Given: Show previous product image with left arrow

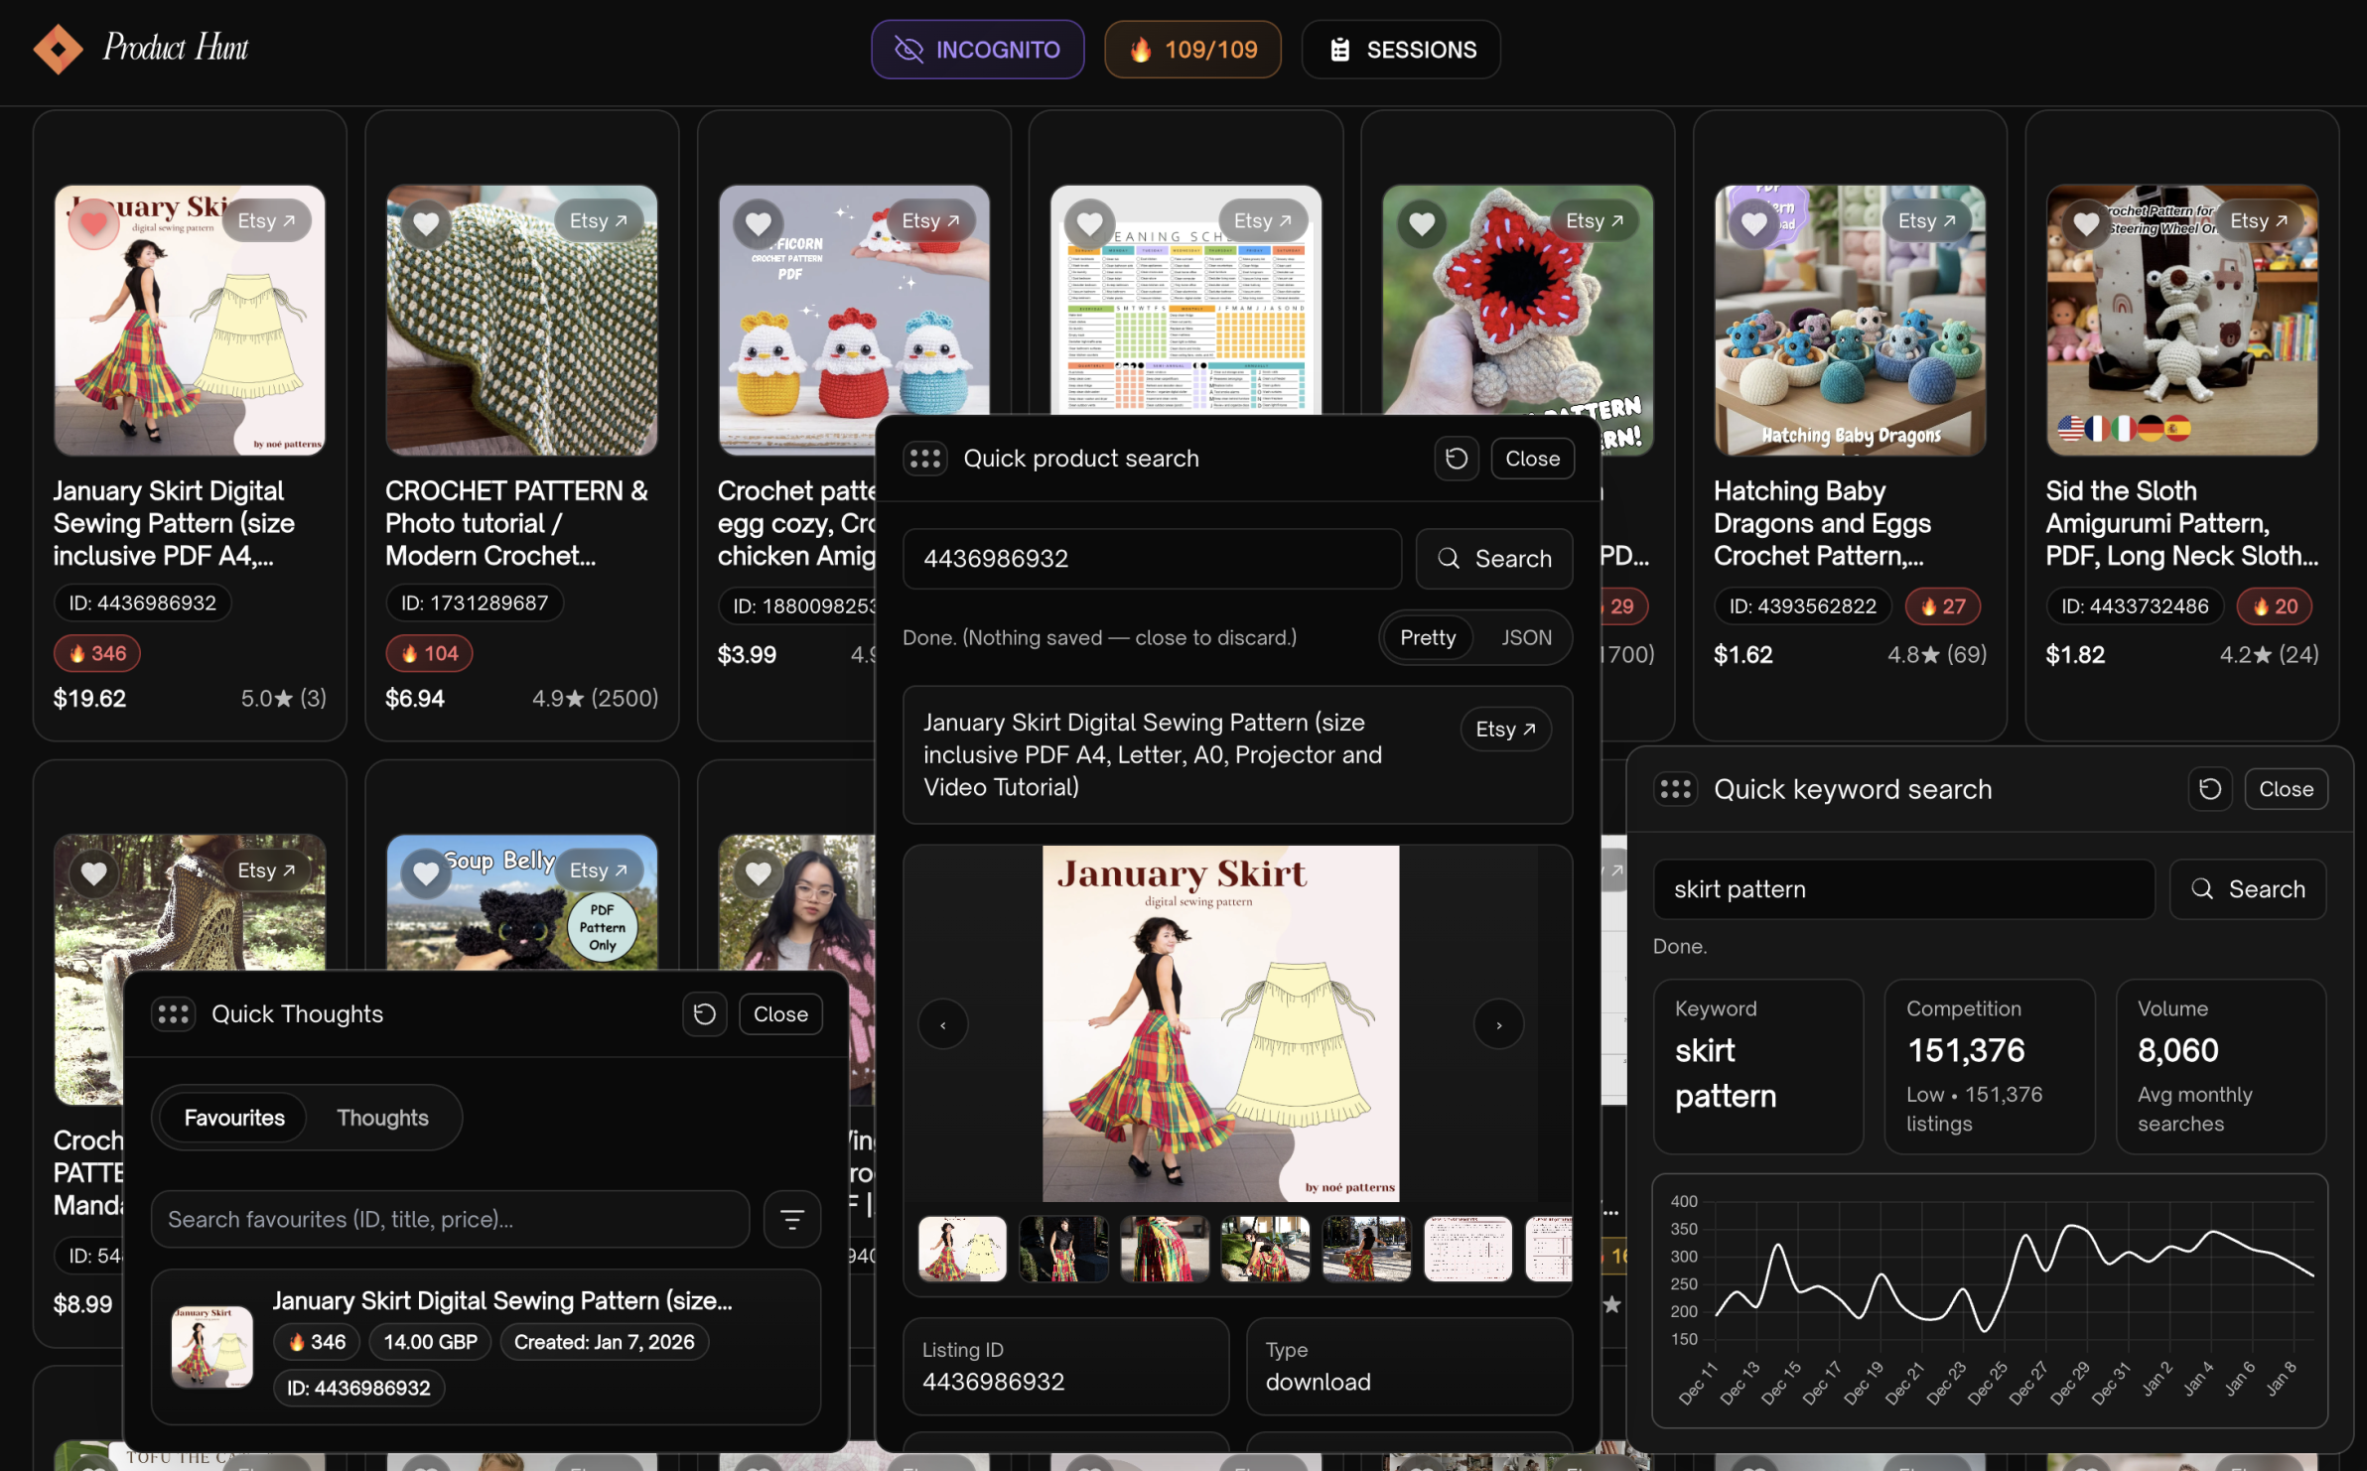Looking at the screenshot, I should (x=942, y=1024).
